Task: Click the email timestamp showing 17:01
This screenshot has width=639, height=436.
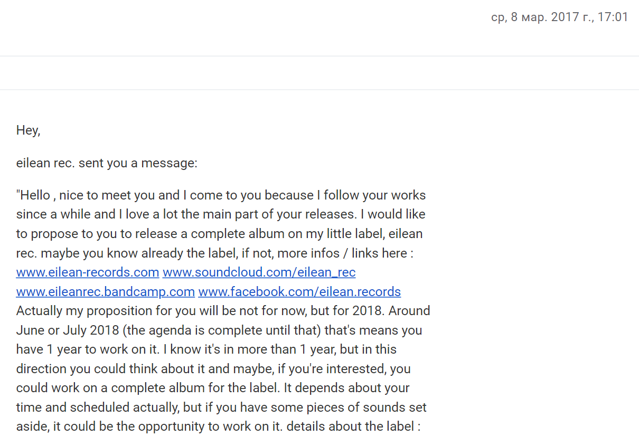Action: pyautogui.click(x=560, y=17)
